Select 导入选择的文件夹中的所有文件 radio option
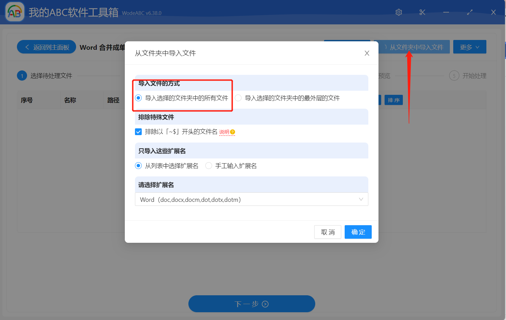Image resolution: width=506 pixels, height=320 pixels. [138, 98]
